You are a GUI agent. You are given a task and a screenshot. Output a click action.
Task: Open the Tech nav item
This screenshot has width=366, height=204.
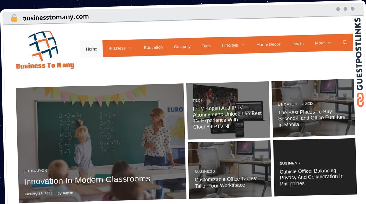(x=206, y=46)
